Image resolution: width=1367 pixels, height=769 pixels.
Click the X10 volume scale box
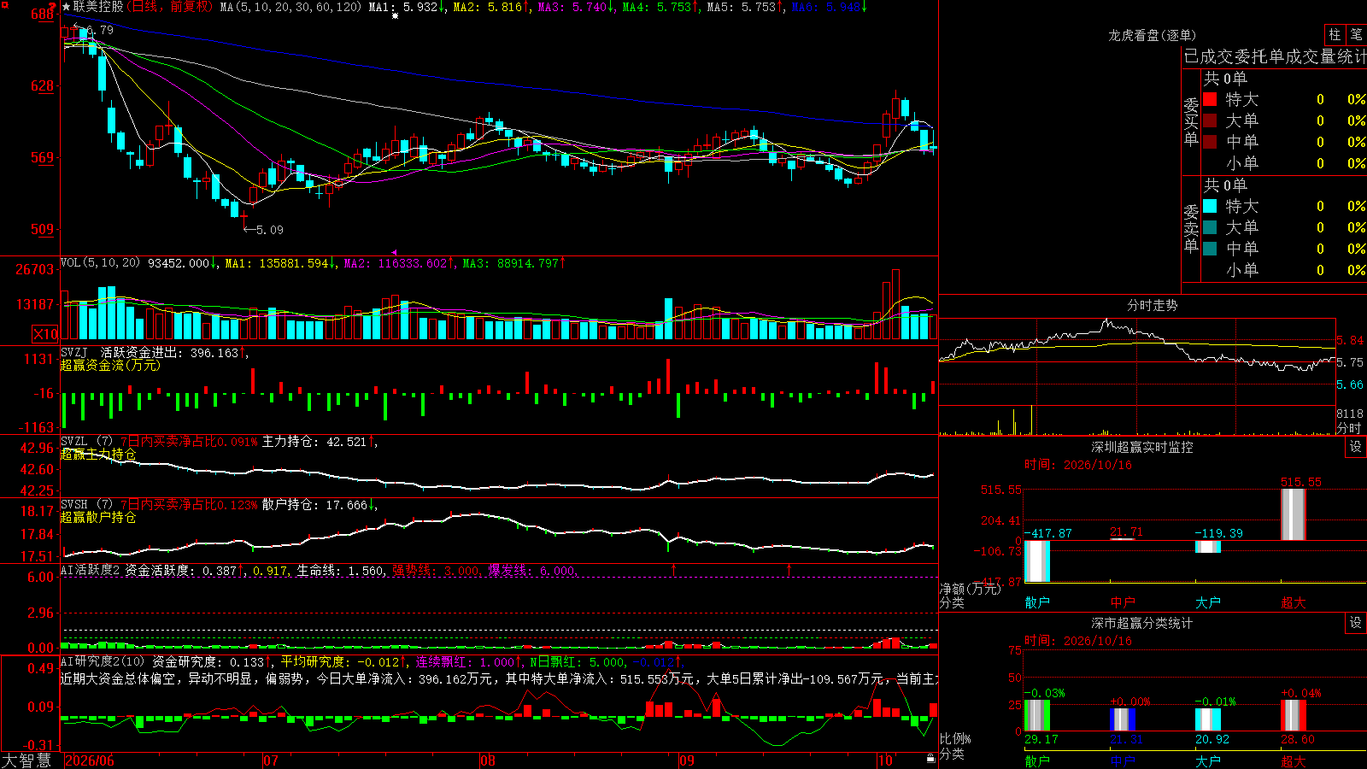pyautogui.click(x=45, y=334)
